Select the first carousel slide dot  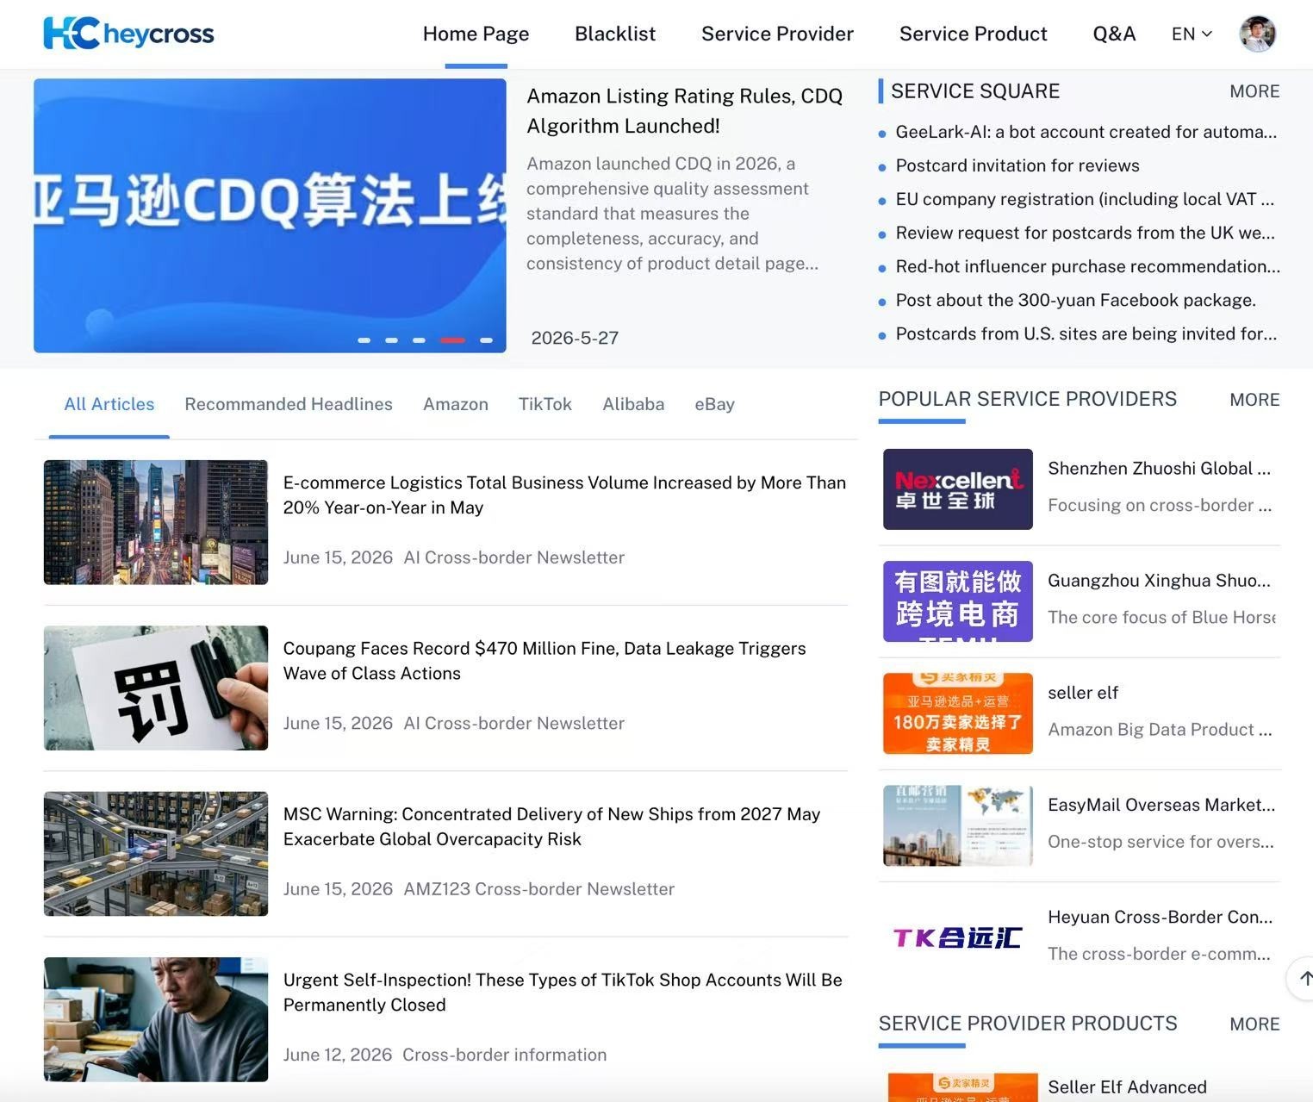pyautogui.click(x=364, y=340)
